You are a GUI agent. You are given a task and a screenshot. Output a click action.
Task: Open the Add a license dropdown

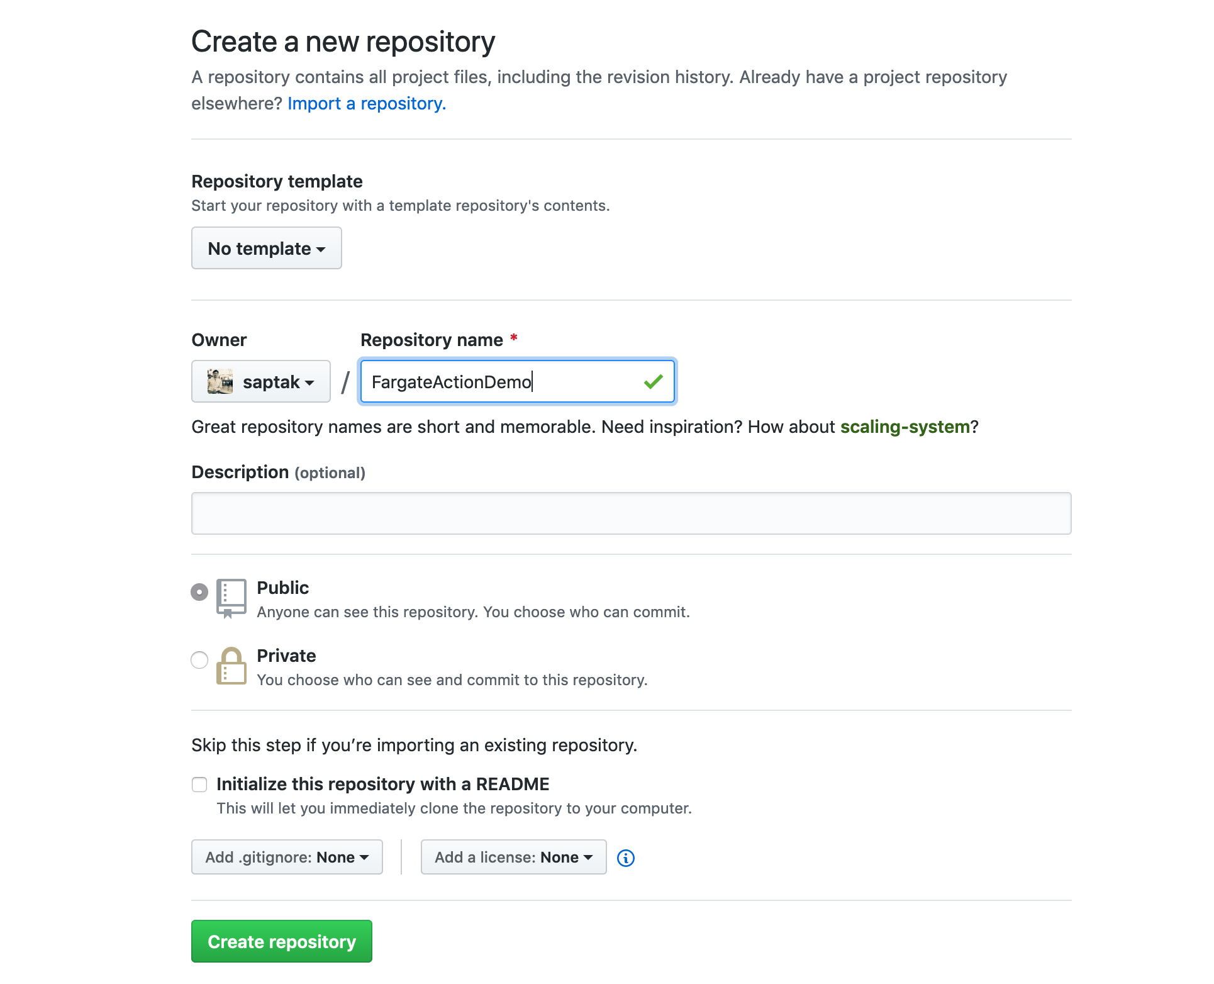(513, 857)
